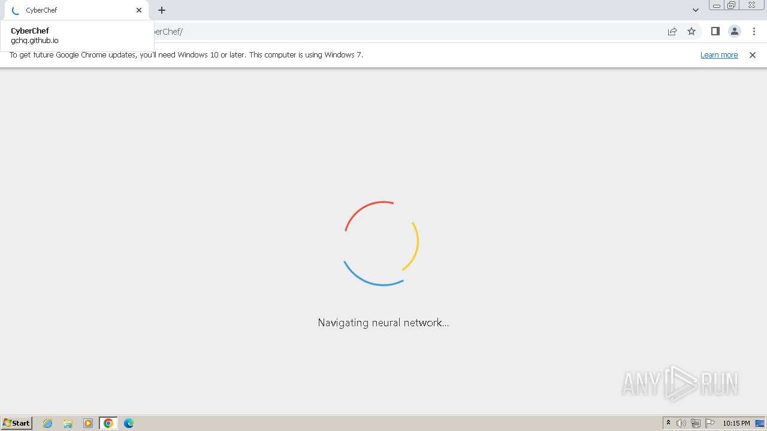The width and height of the screenshot is (767, 431).
Task: Click the Show desktop tray icon
Action: pos(760,423)
